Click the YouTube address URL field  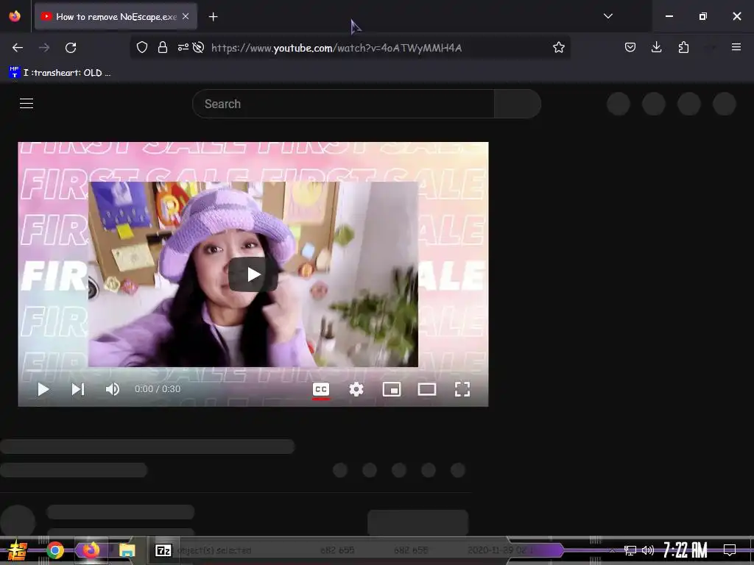coord(337,48)
